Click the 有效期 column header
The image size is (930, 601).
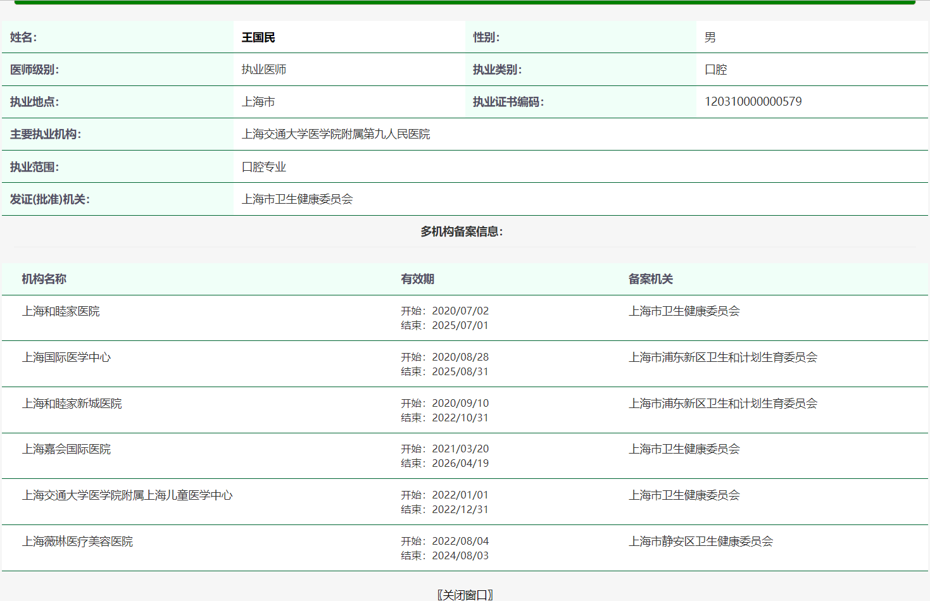pyautogui.click(x=417, y=279)
